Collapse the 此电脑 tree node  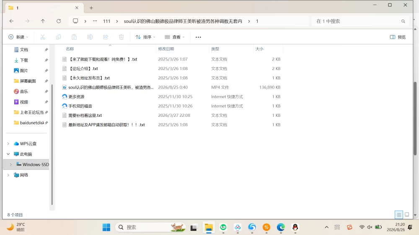point(8,154)
